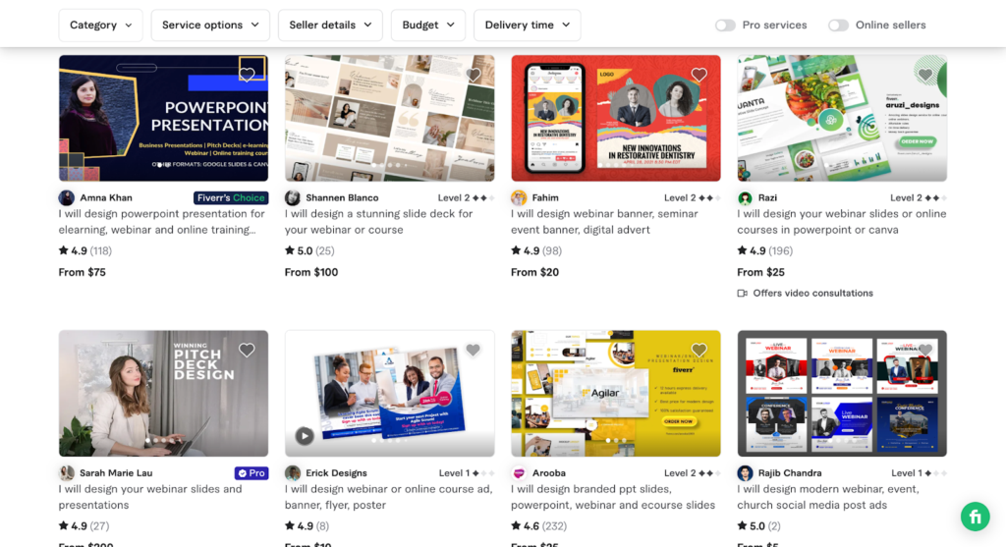Play Erick Designs gig video
Image resolution: width=1006 pixels, height=547 pixels.
click(305, 436)
